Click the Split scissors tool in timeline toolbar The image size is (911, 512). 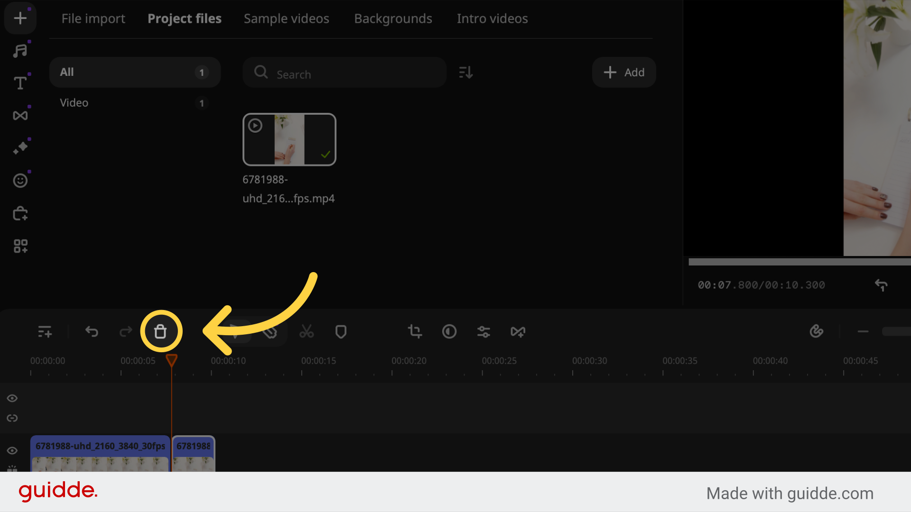pyautogui.click(x=307, y=331)
